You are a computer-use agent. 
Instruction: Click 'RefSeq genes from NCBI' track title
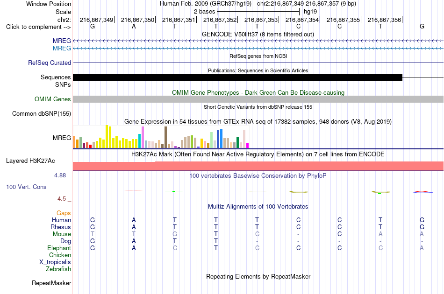coord(258,56)
